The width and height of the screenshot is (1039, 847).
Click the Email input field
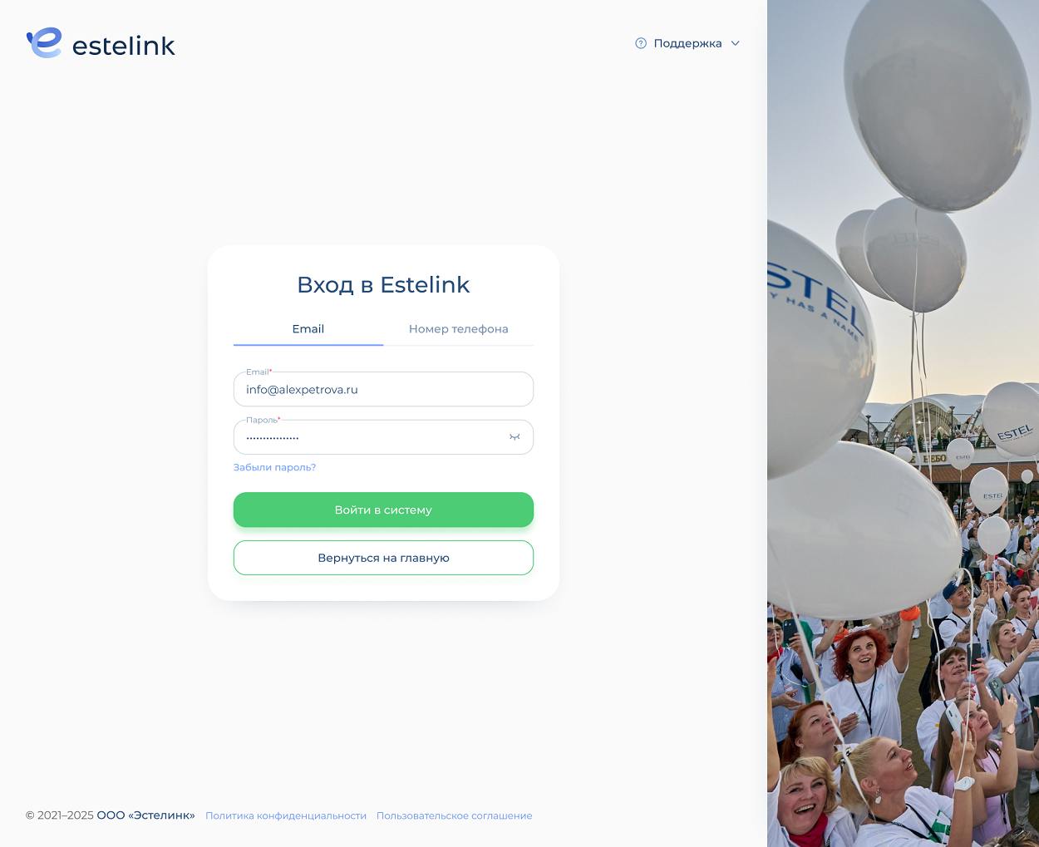pos(383,389)
